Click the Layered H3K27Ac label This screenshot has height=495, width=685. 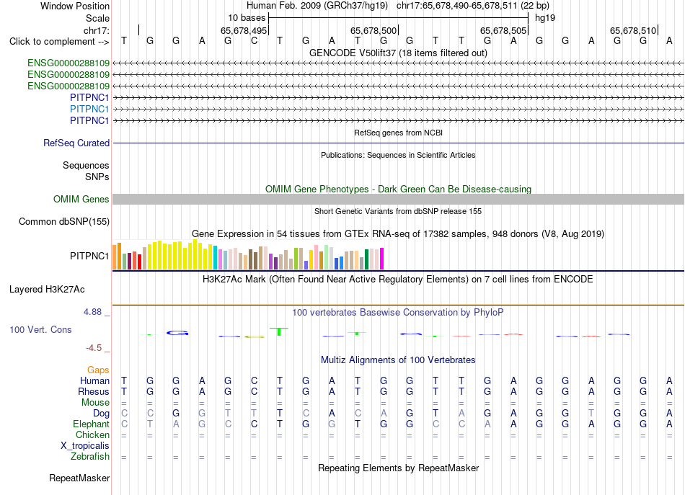[x=47, y=290]
